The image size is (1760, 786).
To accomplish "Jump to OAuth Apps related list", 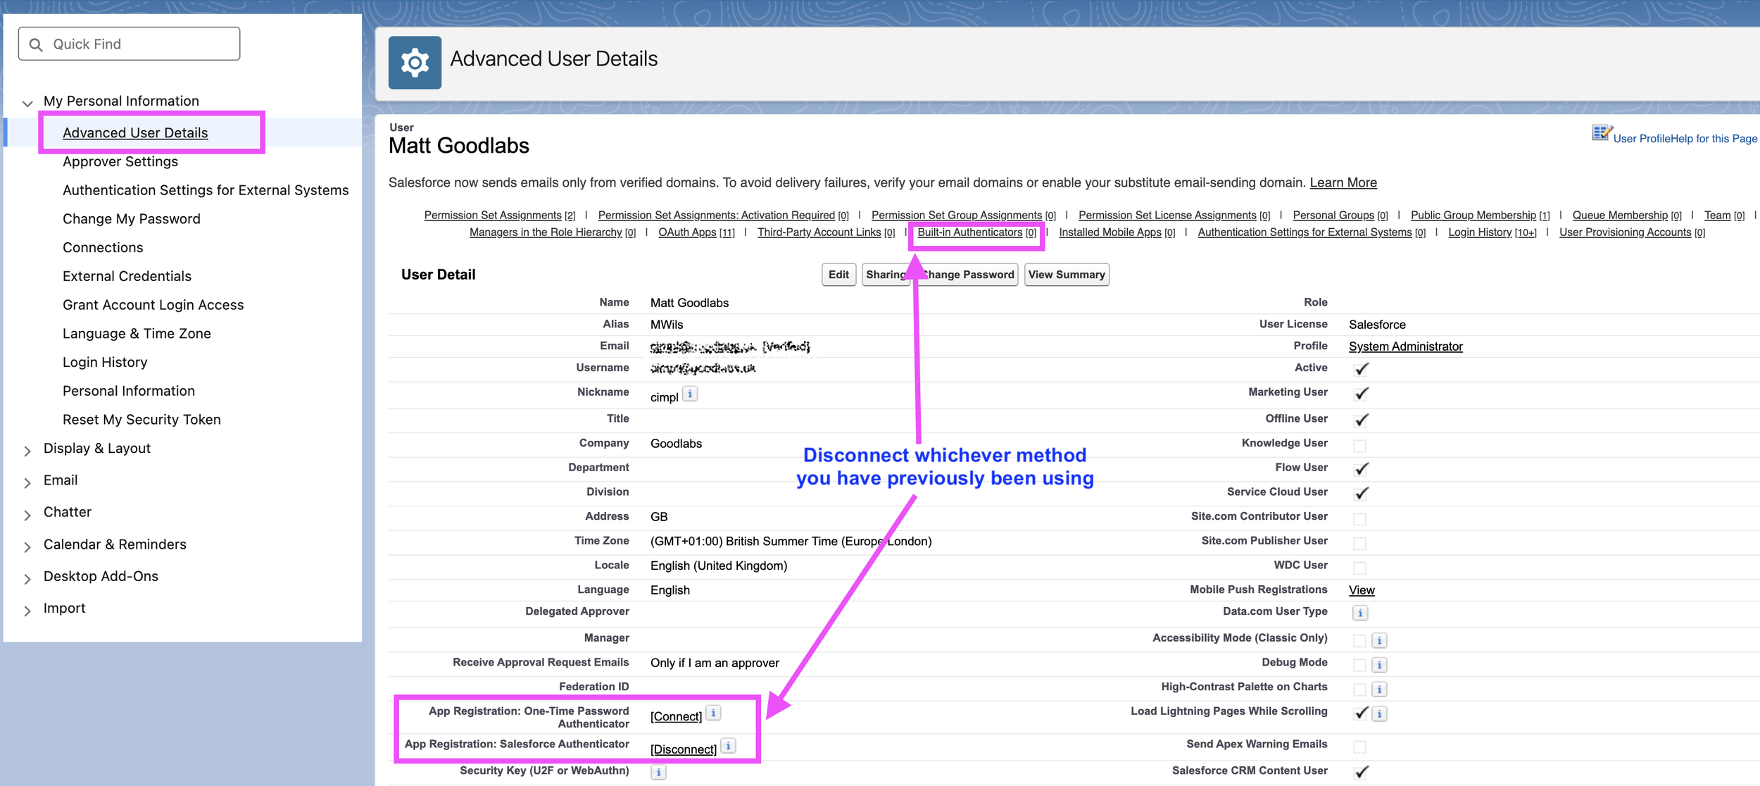I will (x=696, y=232).
